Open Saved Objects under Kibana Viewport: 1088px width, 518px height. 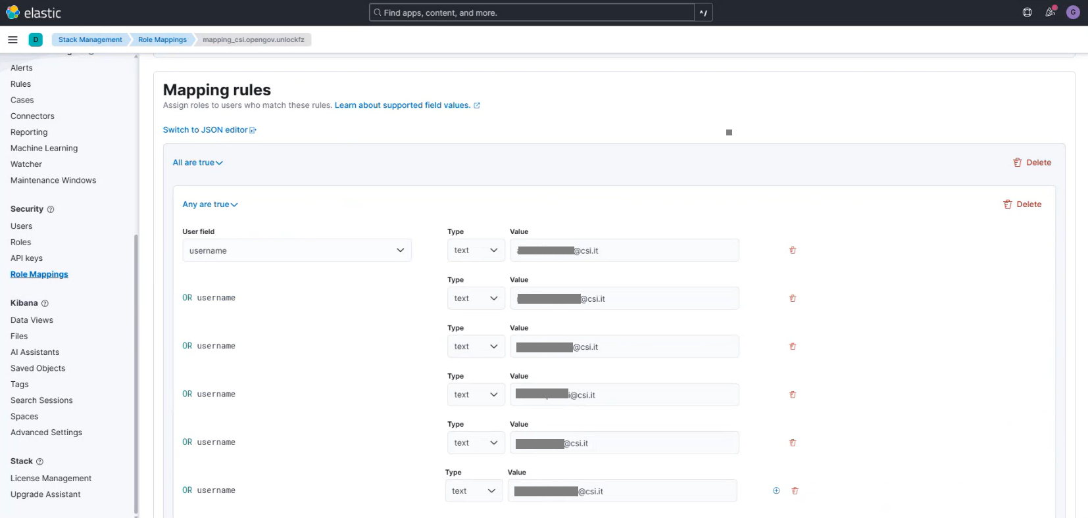point(38,368)
